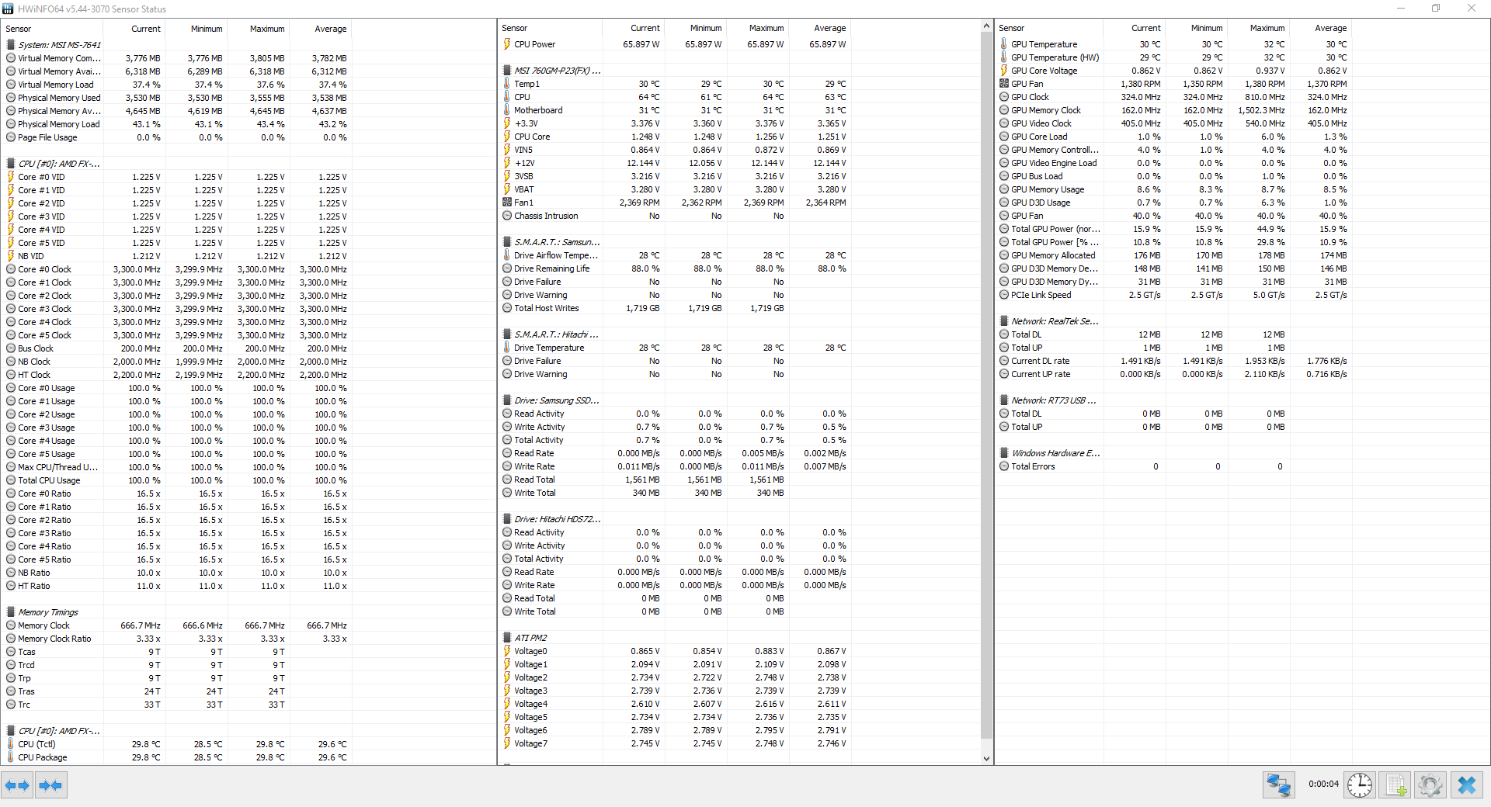Click the fan icon next to Fan1
Viewport: 1491px width, 807px height.
(x=507, y=203)
